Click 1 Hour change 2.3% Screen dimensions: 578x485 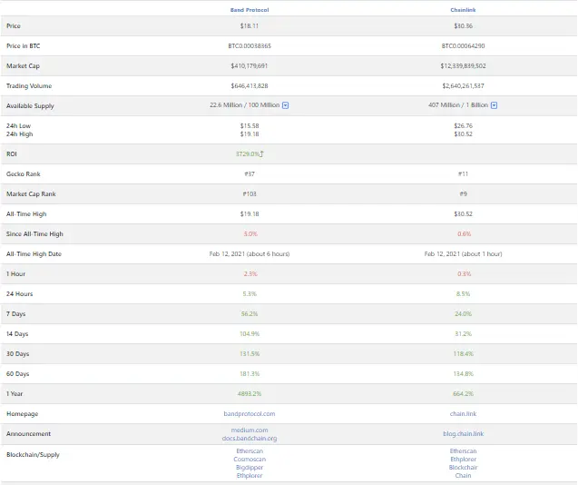(250, 274)
